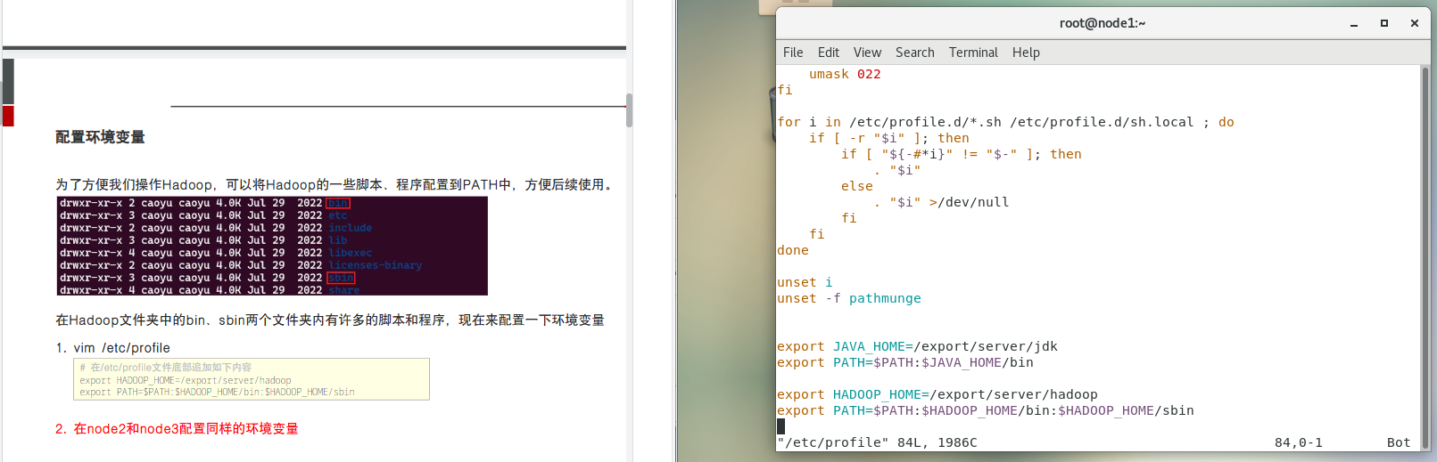Open the File menu in terminal
The width and height of the screenshot is (1437, 462).
(x=793, y=53)
